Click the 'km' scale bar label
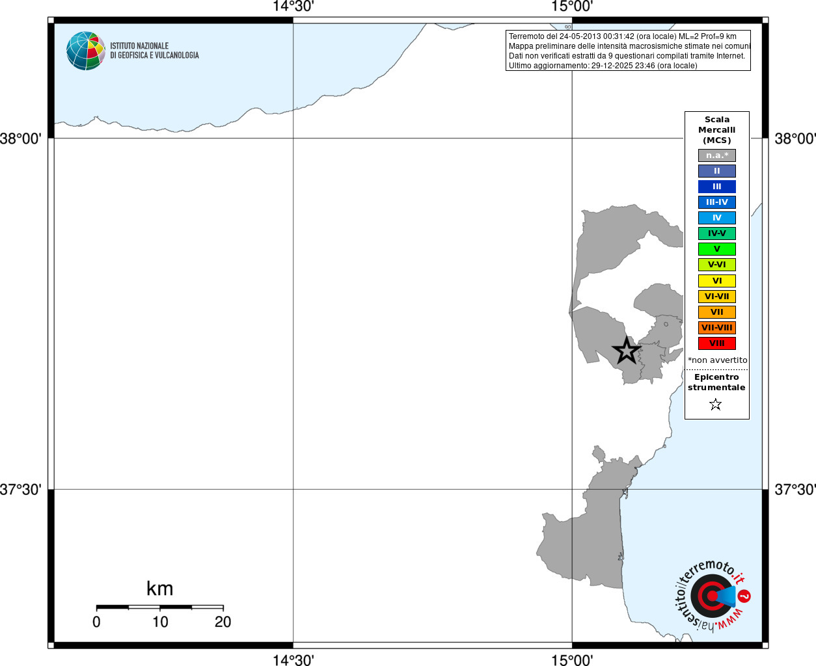 (x=159, y=589)
